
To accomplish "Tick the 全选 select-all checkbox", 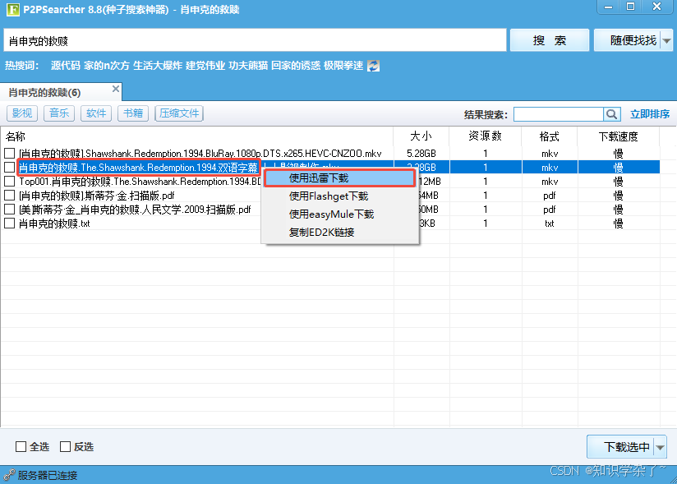I will click(21, 446).
